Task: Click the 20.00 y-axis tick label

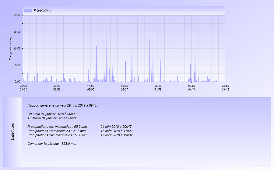Action: click(x=17, y=65)
